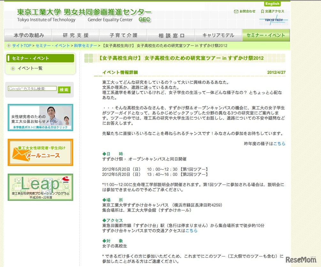
Task: Go to サイトTOP in the breadcrumb
Action: [x=22, y=45]
